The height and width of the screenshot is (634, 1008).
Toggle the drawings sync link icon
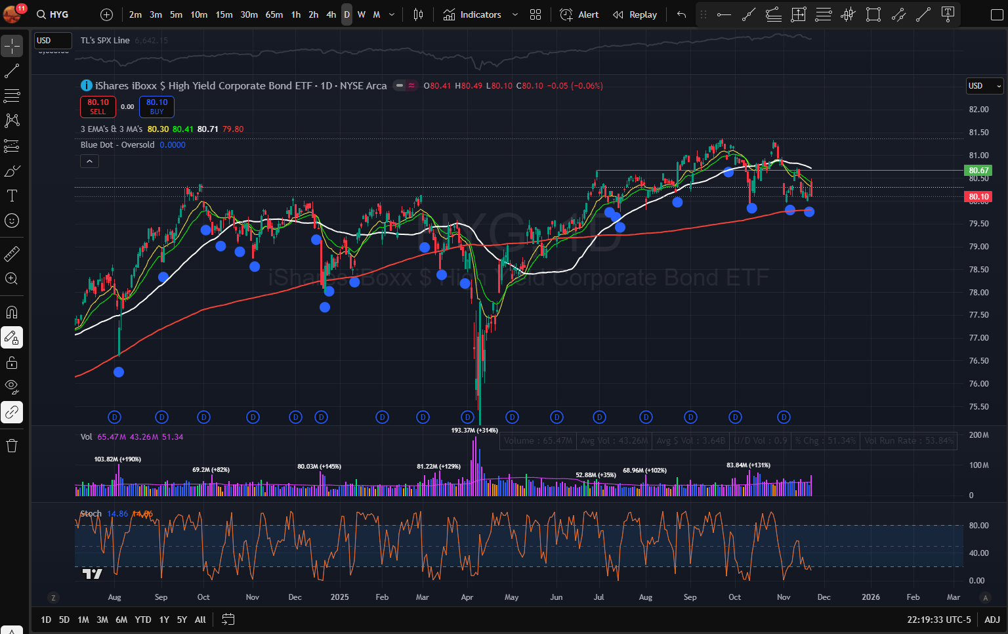click(12, 412)
